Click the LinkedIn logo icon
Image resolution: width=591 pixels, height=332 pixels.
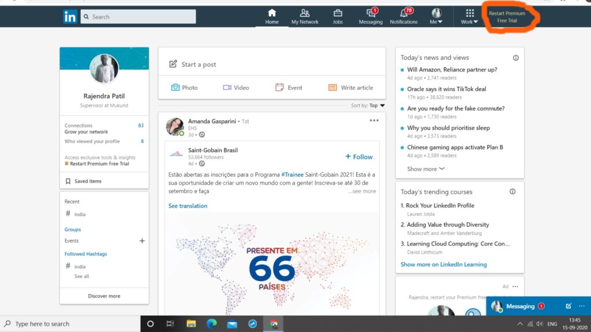pos(70,17)
